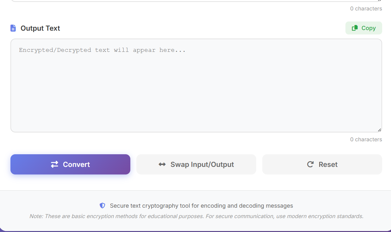
Task: Click the output 0 characters counter
Action: [366, 139]
